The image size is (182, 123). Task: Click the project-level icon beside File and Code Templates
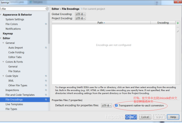pos(46,95)
